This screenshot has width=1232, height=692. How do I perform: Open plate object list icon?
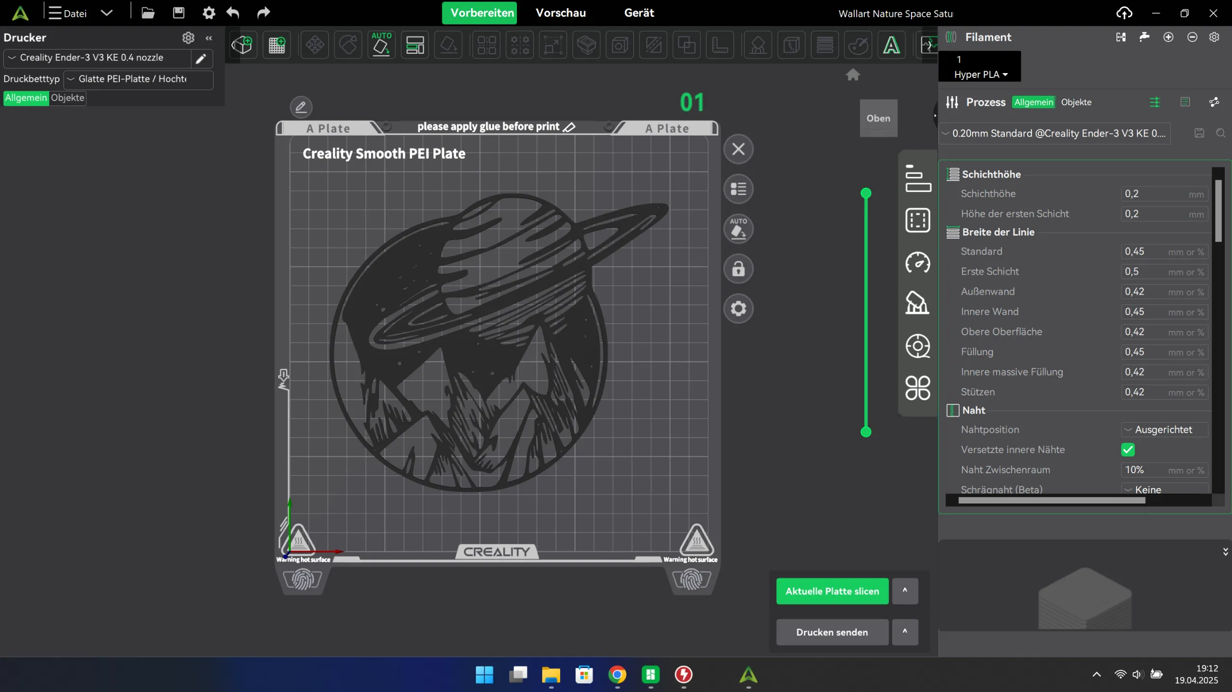[738, 189]
